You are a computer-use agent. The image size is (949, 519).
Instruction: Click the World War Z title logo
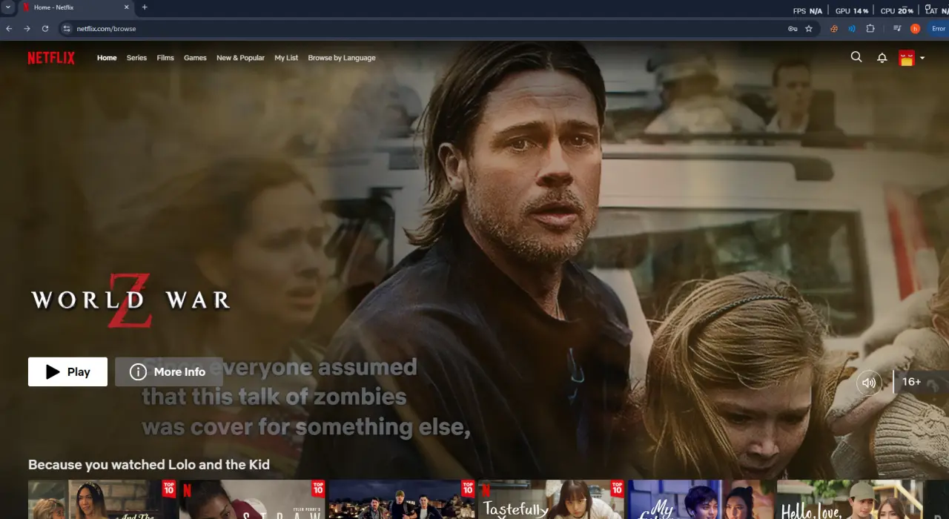[130, 300]
